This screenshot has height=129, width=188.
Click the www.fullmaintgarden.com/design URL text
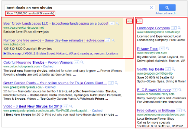click(159, 32)
